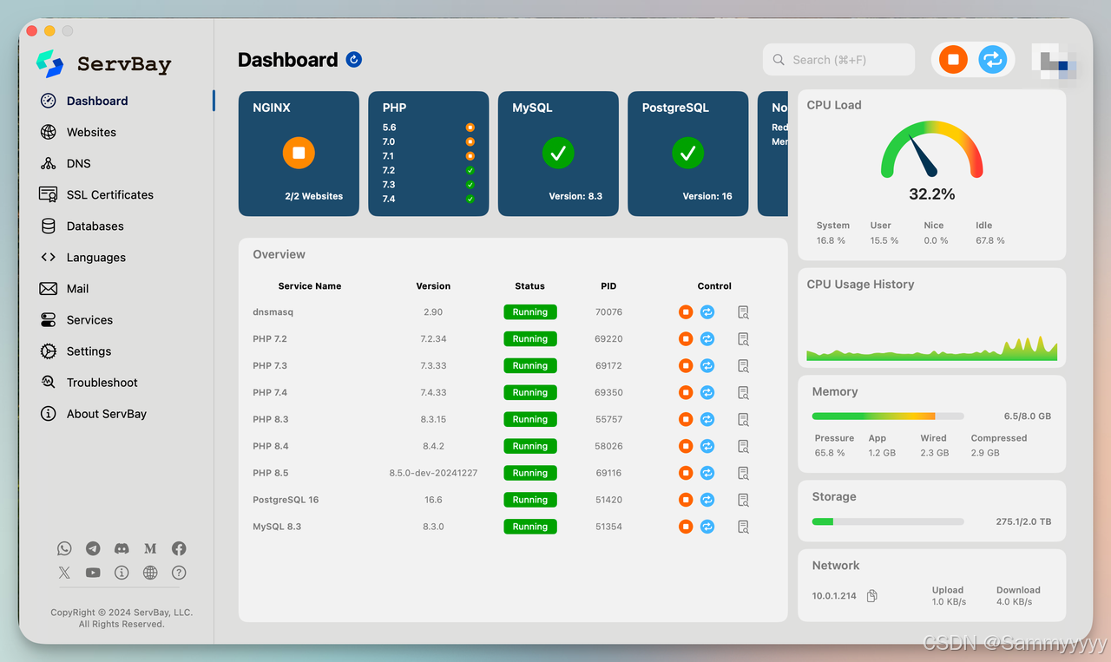Open the help question mark icon
Image resolution: width=1111 pixels, height=662 pixels.
[179, 573]
